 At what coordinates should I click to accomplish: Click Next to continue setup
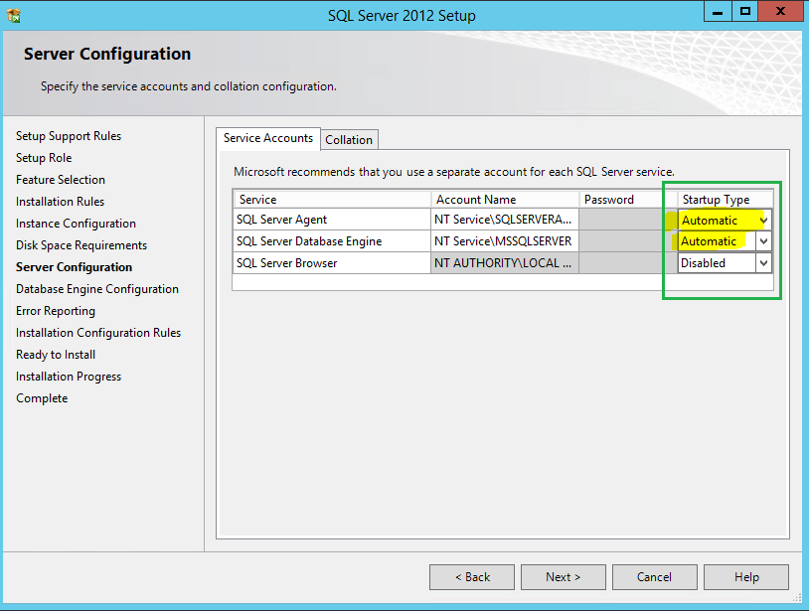(564, 577)
